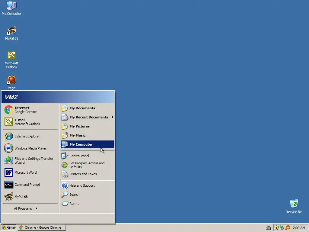
Task: Click Command Prompt text in Start menu
Action: [x=27, y=185]
